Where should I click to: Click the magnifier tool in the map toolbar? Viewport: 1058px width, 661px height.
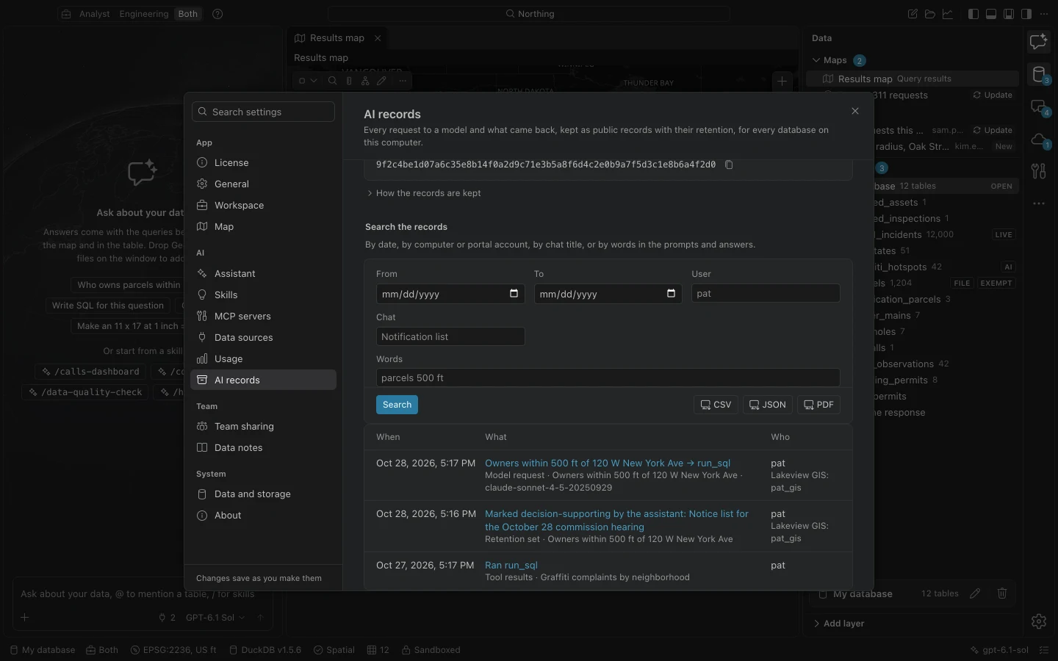coord(332,81)
